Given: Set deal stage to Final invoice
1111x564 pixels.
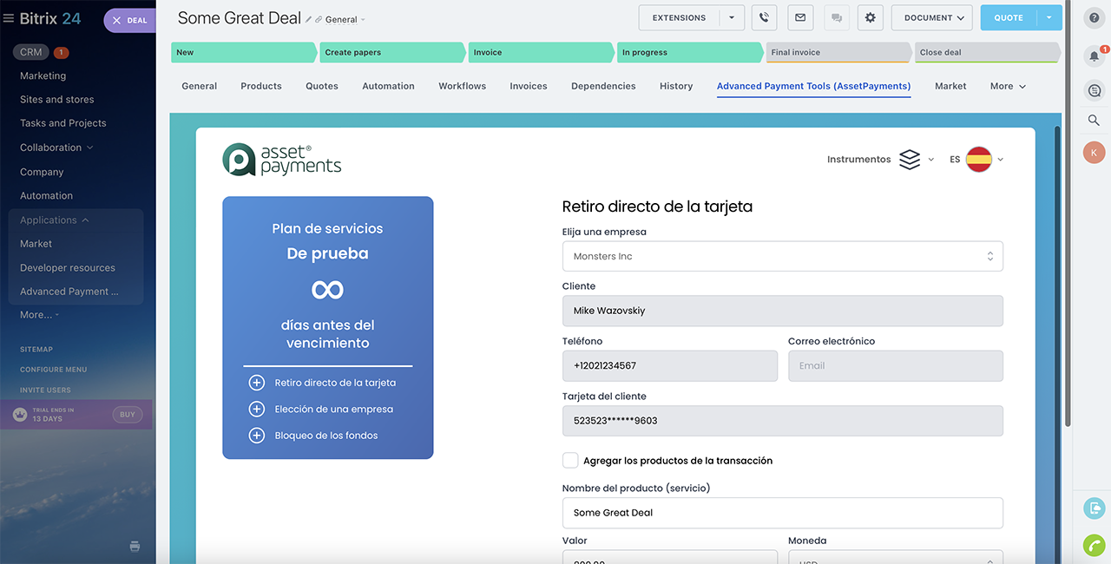Looking at the screenshot, I should [x=837, y=52].
